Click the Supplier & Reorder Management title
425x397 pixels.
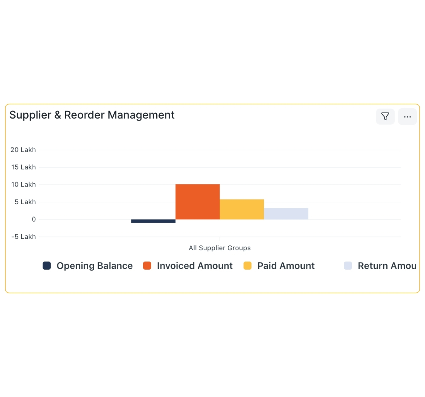(x=92, y=115)
